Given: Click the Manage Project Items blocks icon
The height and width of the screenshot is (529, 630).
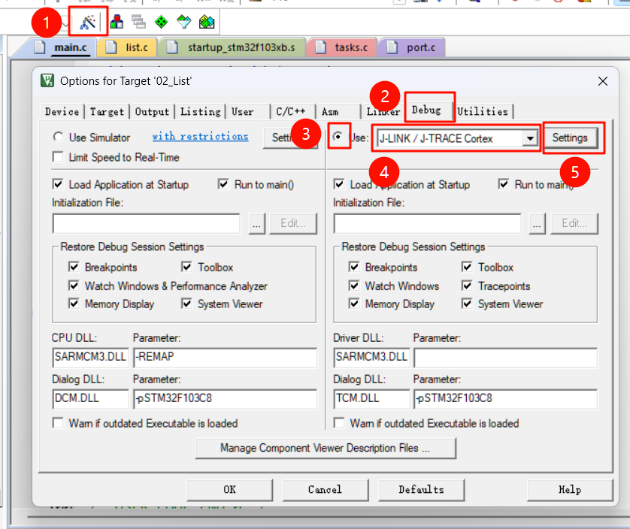Looking at the screenshot, I should (x=117, y=22).
